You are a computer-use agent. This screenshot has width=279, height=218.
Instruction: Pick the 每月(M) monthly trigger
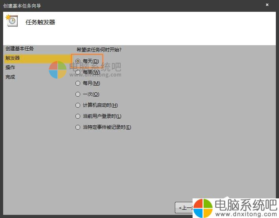coord(78,83)
